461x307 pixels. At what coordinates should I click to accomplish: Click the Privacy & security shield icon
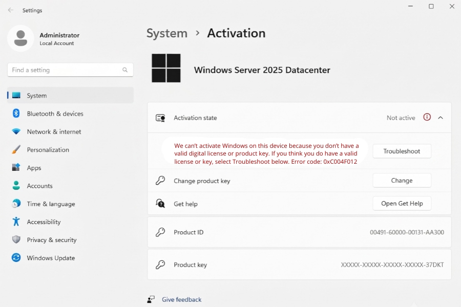(x=16, y=239)
